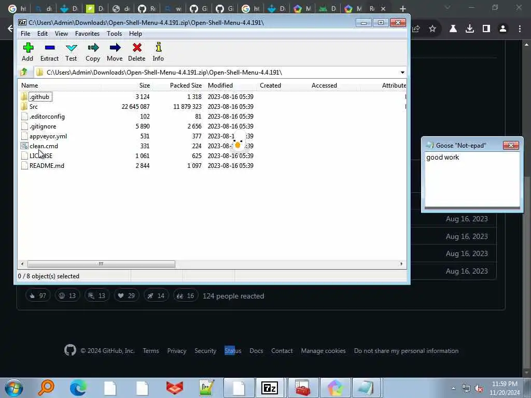531x398 pixels.
Task: Toggle the browser side panel icon
Action: click(486, 29)
